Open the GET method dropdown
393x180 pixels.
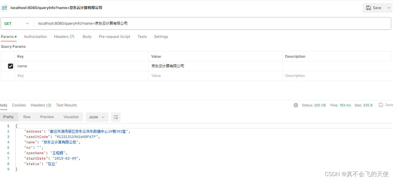(x=17, y=23)
